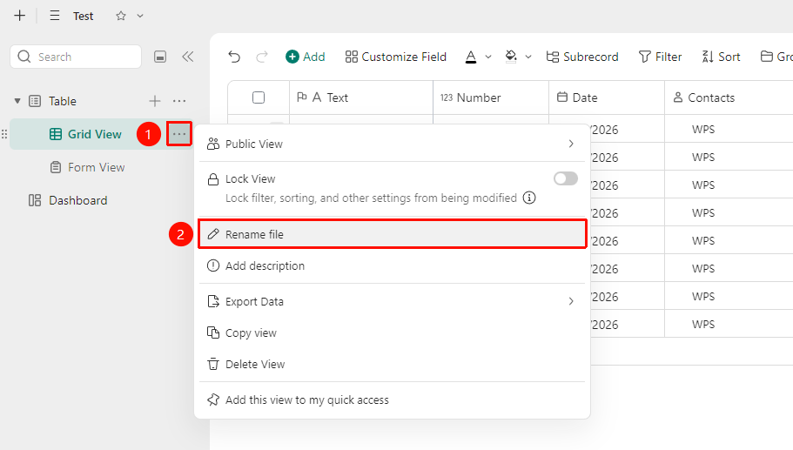Click the drag handle beside Grid View
This screenshot has height=450, width=793.
[x=4, y=134]
